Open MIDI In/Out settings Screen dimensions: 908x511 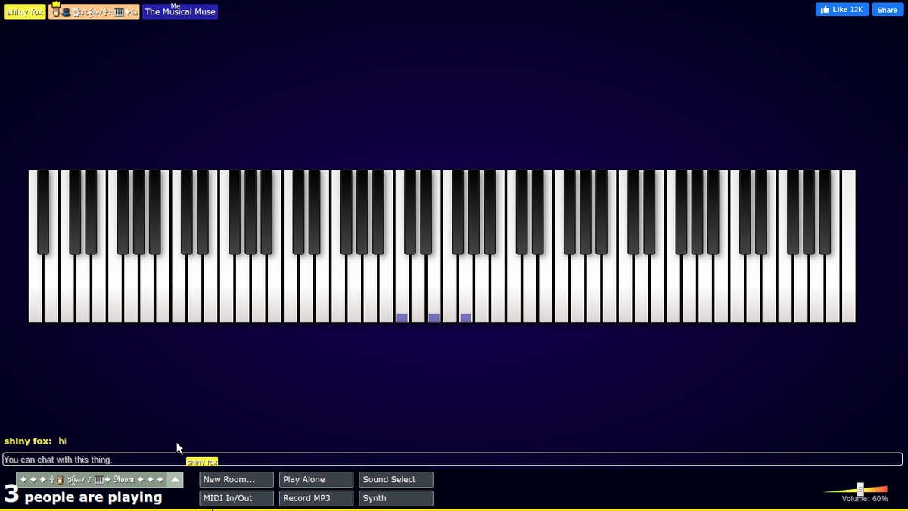[236, 498]
